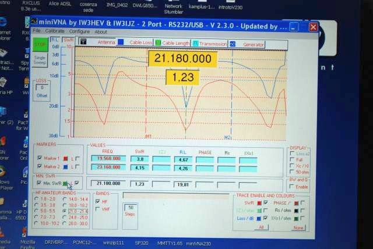Toggle the HF bands checkbox
The height and width of the screenshot is (249, 373).
[97, 201]
